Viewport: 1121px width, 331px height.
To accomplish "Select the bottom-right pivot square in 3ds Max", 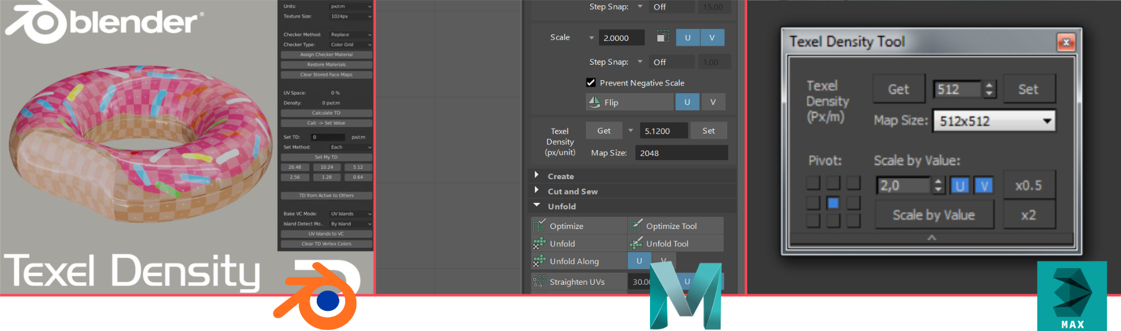I will tap(853, 221).
